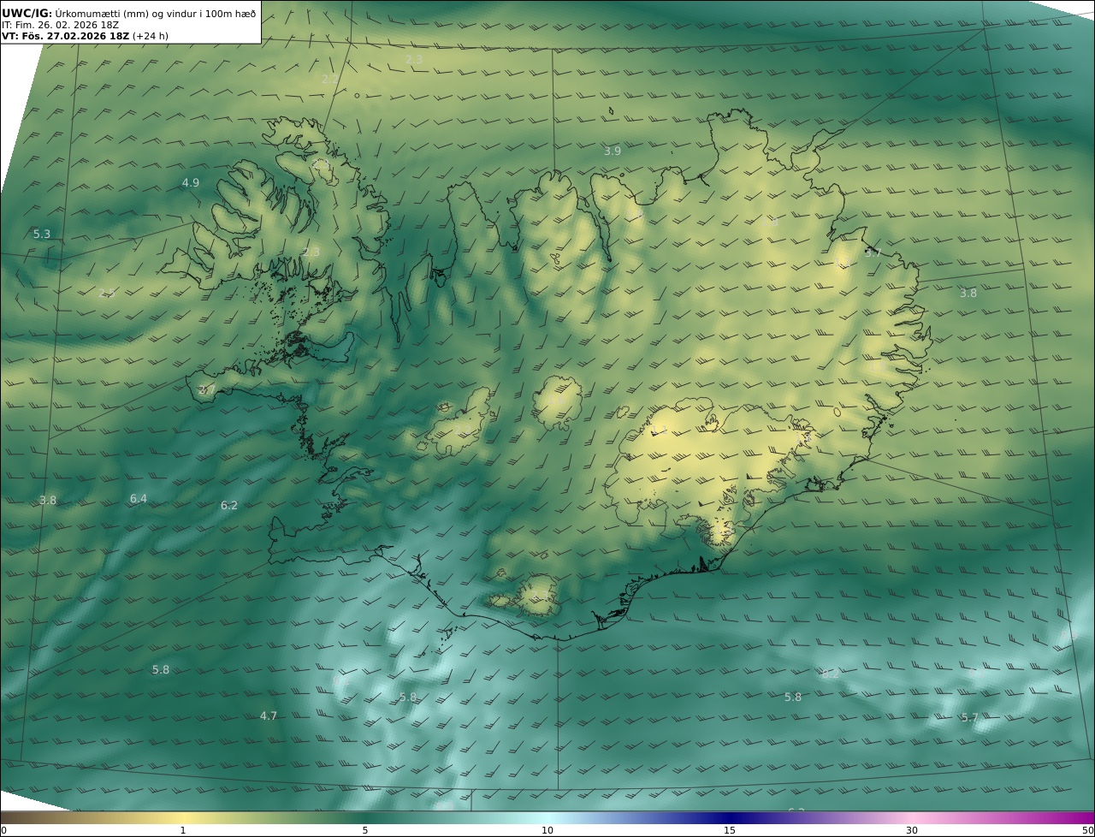Select the 4.7 precipitation value label
The height and width of the screenshot is (837, 1095).
[269, 715]
